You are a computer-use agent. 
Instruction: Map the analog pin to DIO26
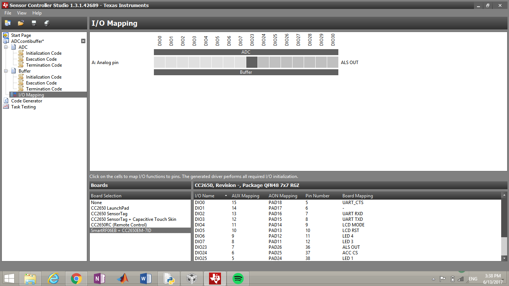pos(287,62)
